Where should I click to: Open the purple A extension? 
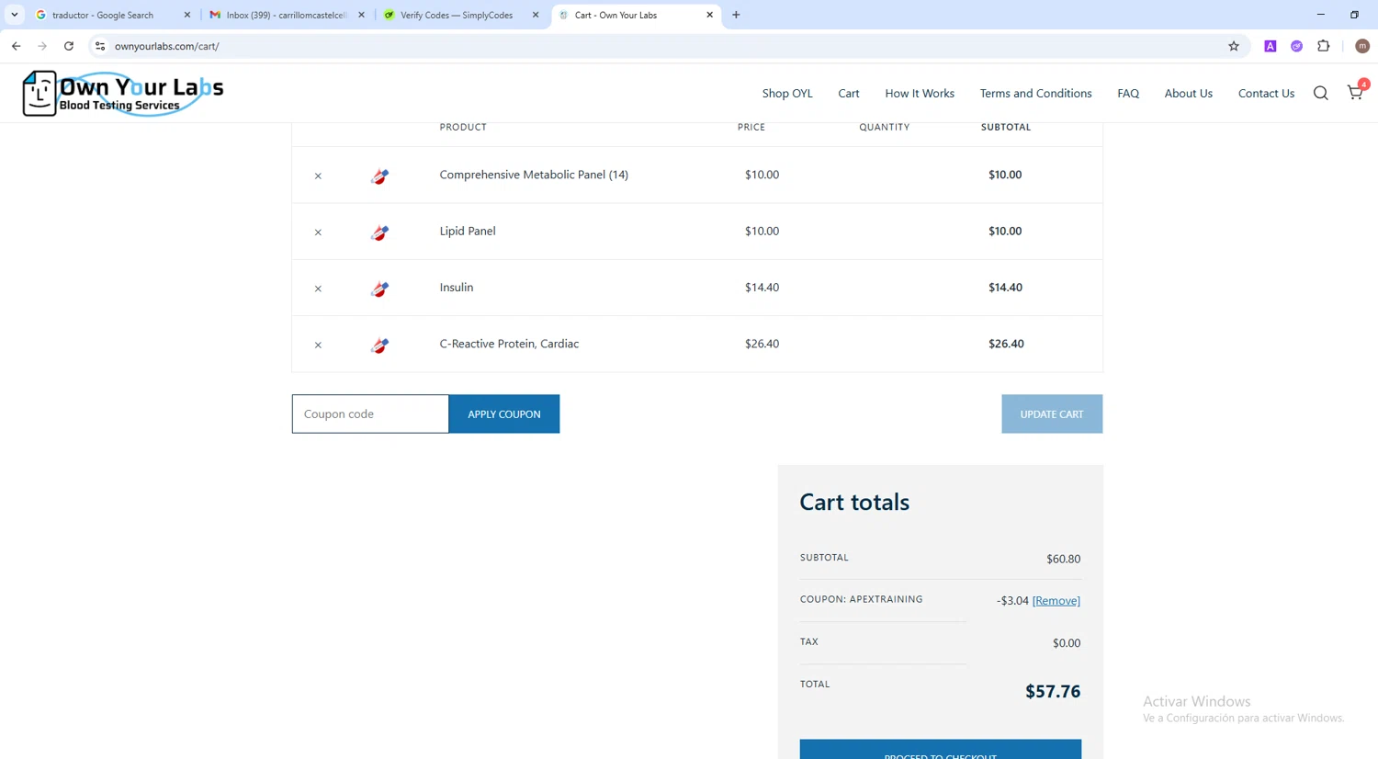click(1271, 46)
